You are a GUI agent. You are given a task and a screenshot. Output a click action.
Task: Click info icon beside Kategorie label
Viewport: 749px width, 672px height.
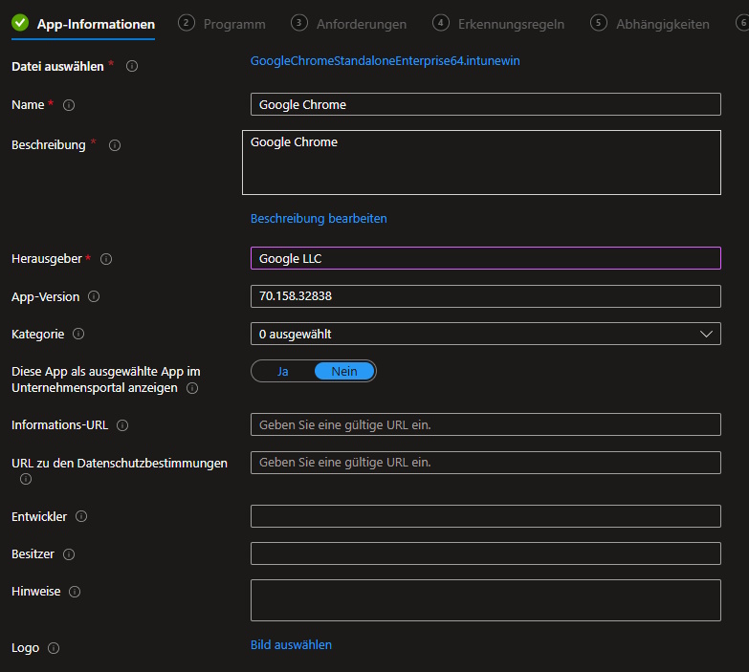click(x=78, y=334)
